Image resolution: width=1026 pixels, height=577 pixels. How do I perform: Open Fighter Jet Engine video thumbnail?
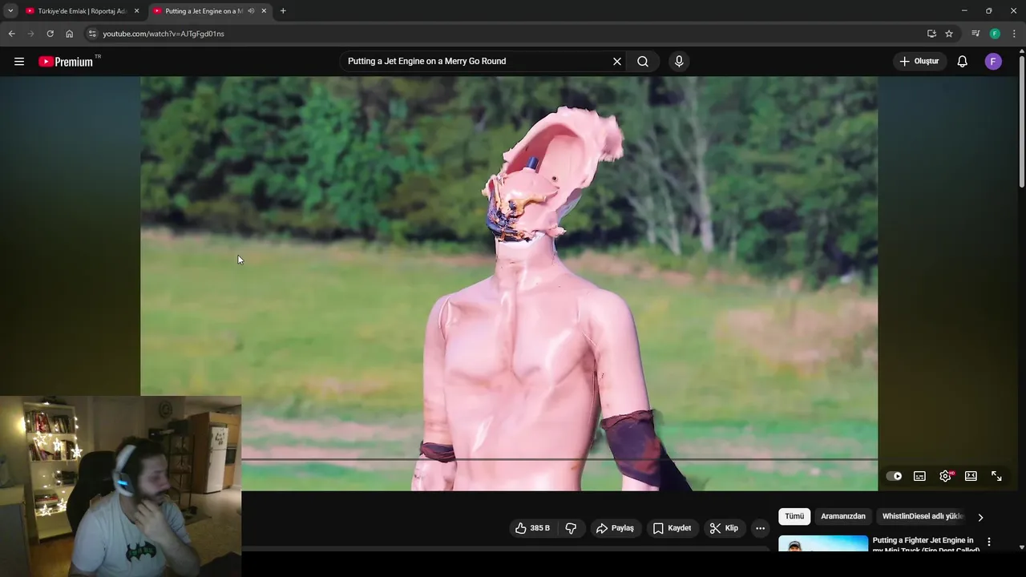pyautogui.click(x=823, y=544)
